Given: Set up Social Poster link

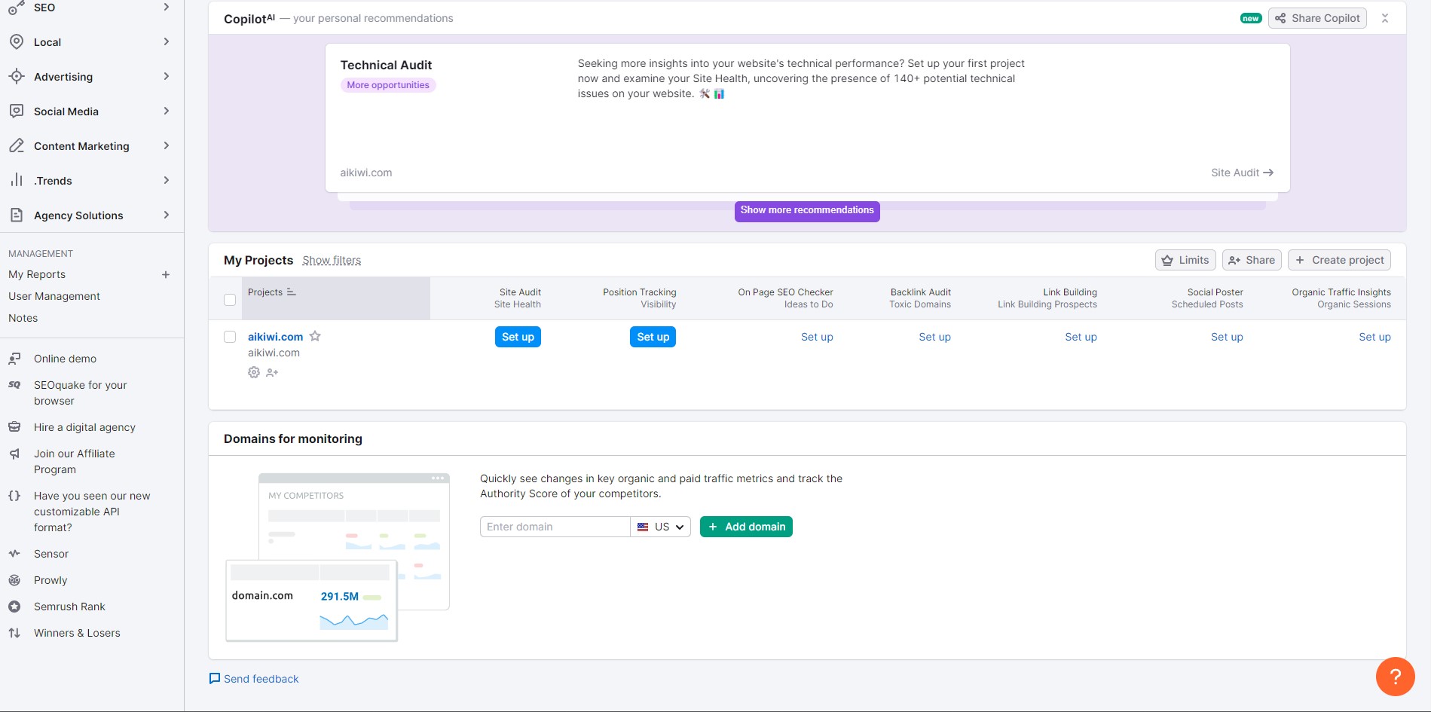Looking at the screenshot, I should (x=1227, y=337).
